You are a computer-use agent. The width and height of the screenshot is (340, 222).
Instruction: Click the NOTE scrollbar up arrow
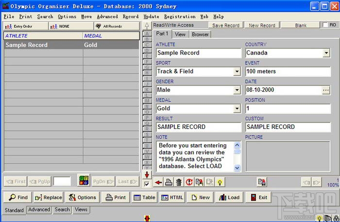tap(237, 145)
